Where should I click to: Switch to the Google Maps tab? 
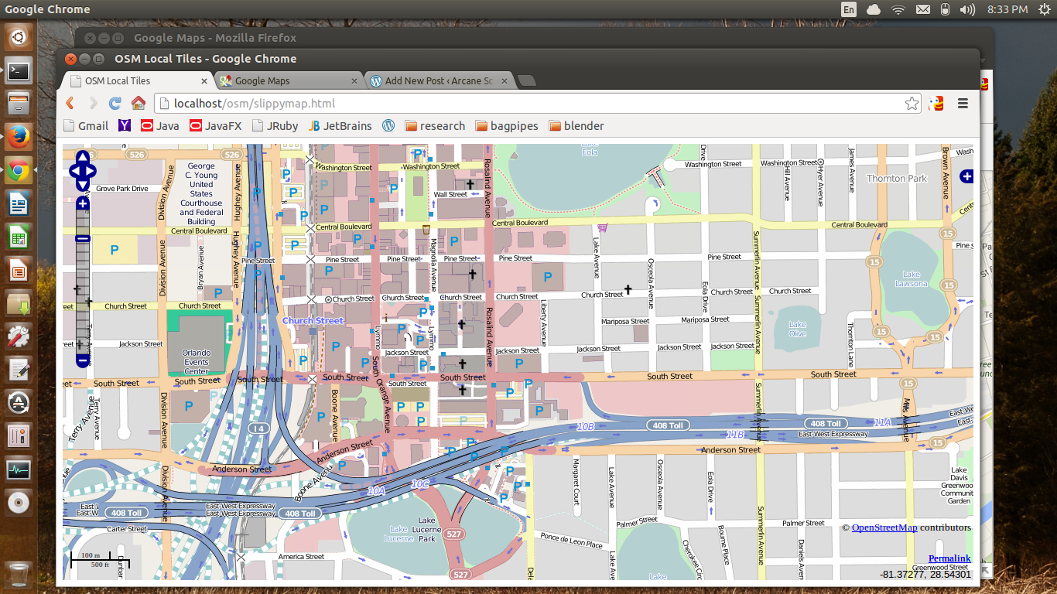tap(287, 80)
